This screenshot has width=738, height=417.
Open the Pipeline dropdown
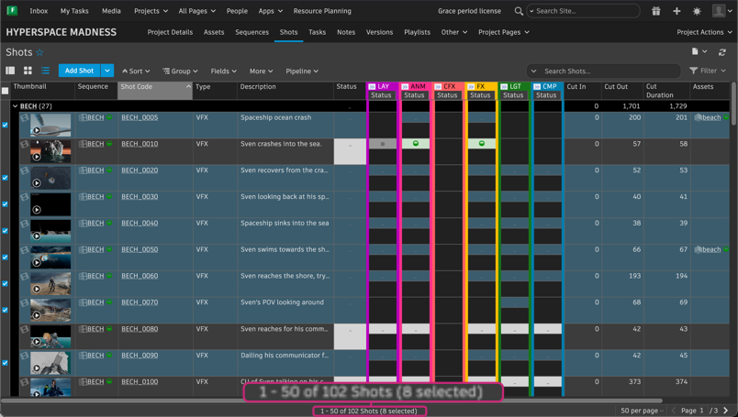(302, 71)
